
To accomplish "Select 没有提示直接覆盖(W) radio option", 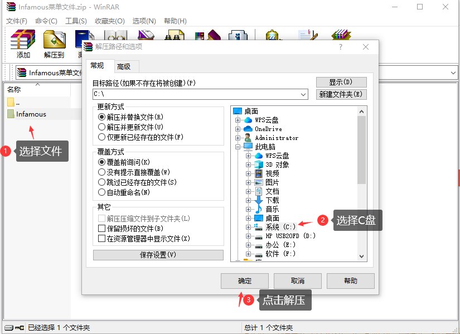I will [101, 172].
